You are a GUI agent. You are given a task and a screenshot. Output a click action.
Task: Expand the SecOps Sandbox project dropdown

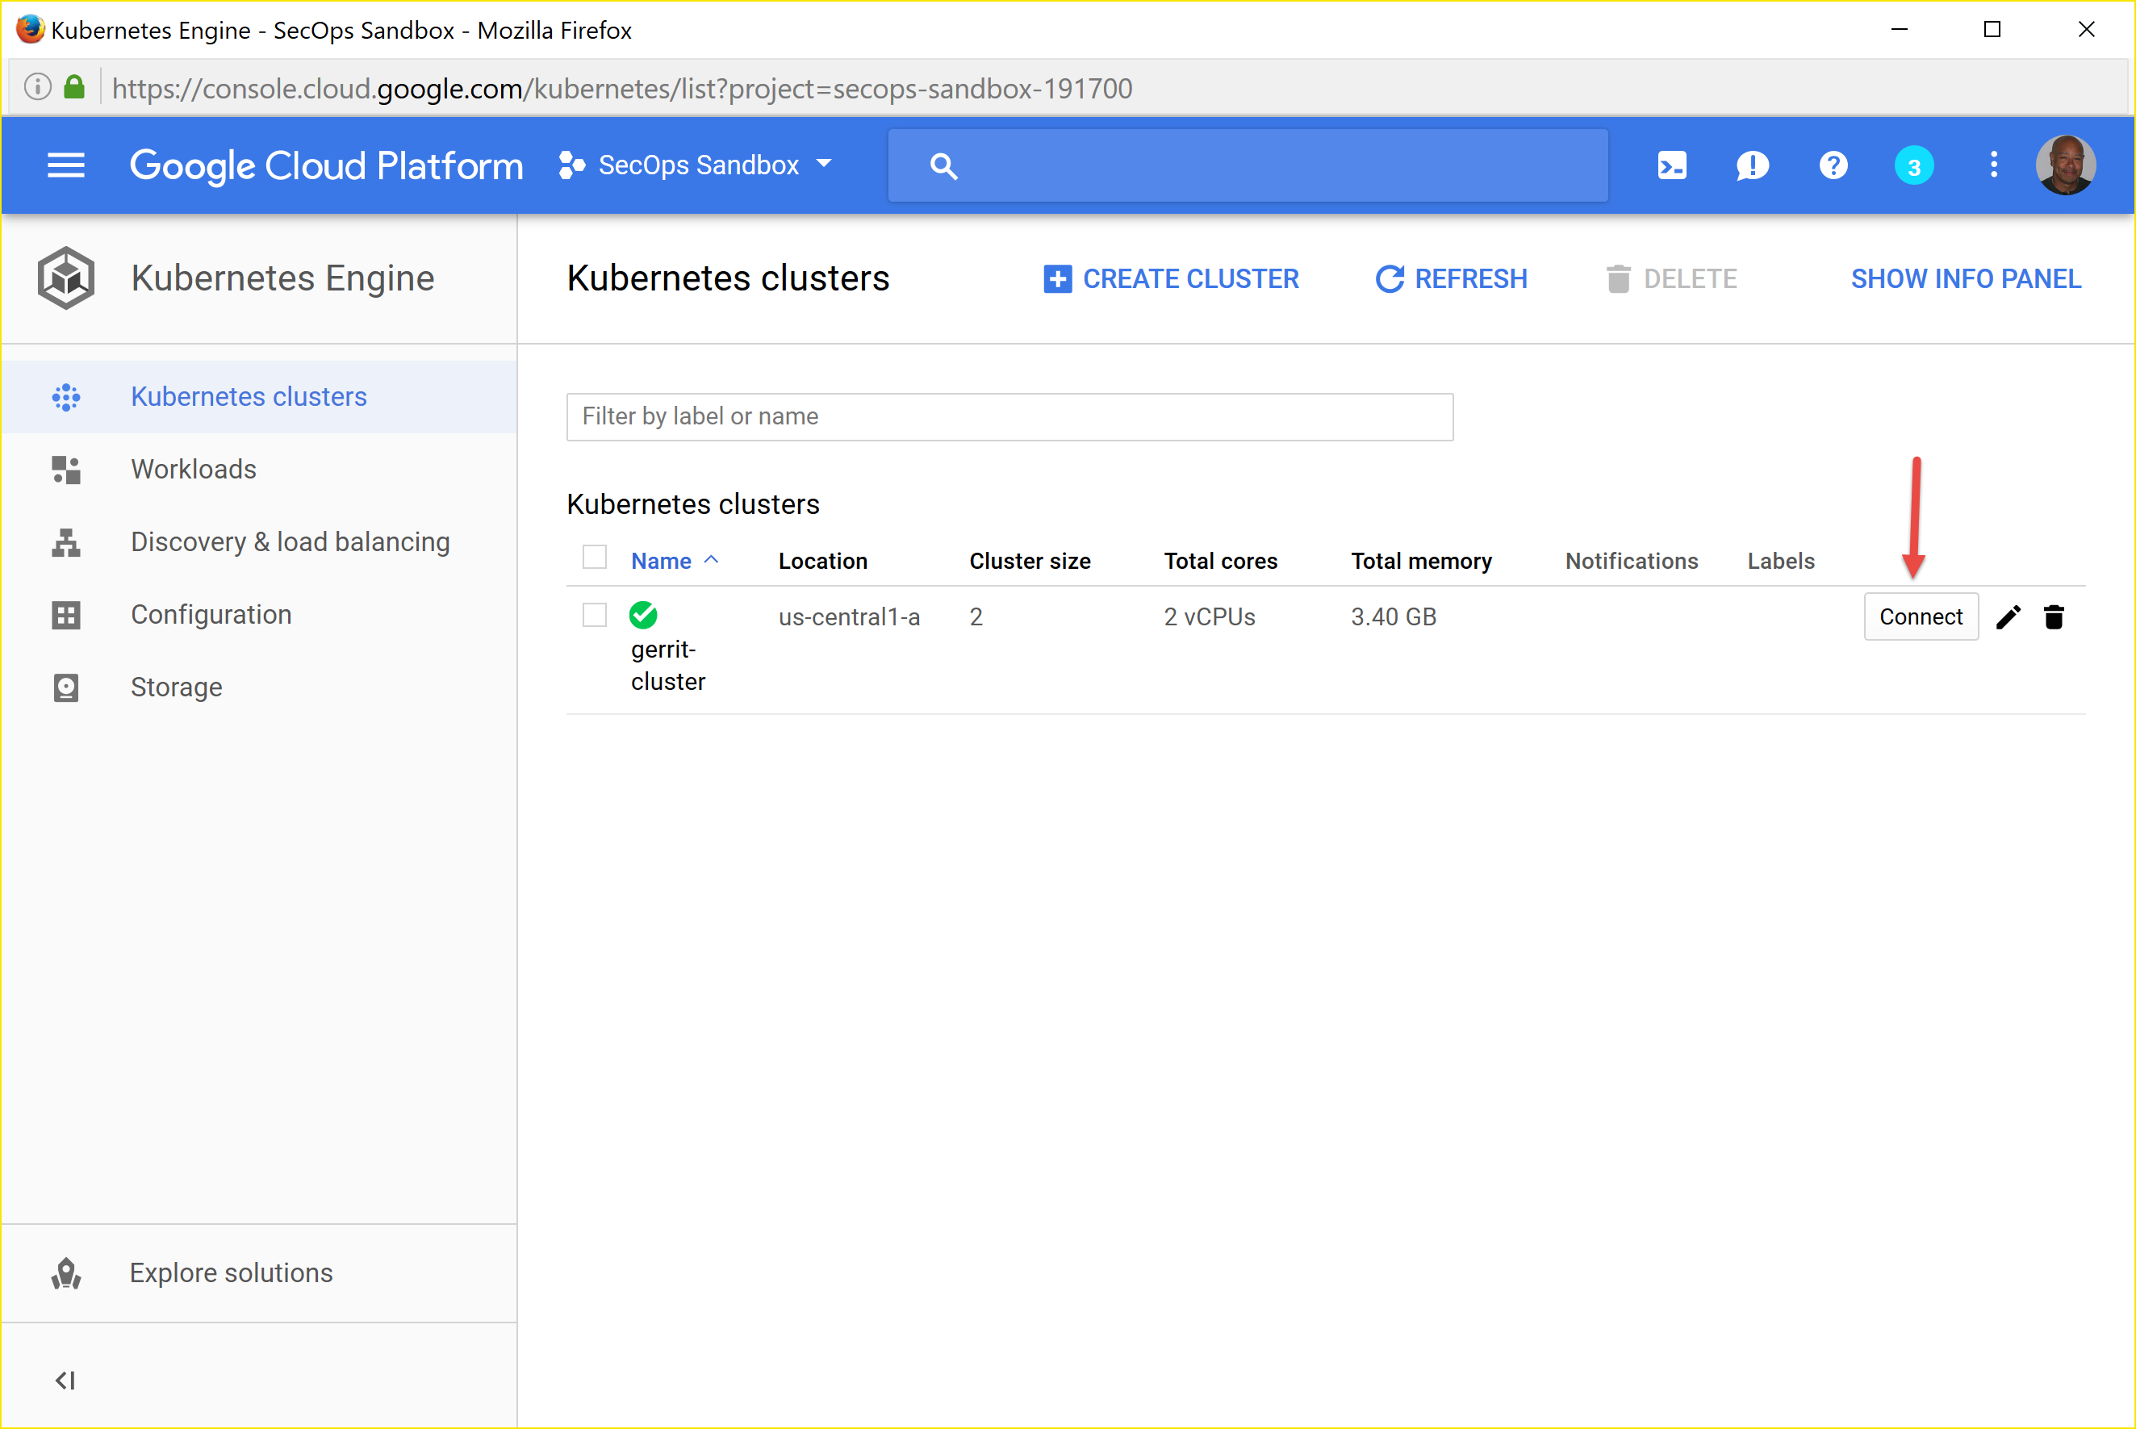(x=697, y=165)
